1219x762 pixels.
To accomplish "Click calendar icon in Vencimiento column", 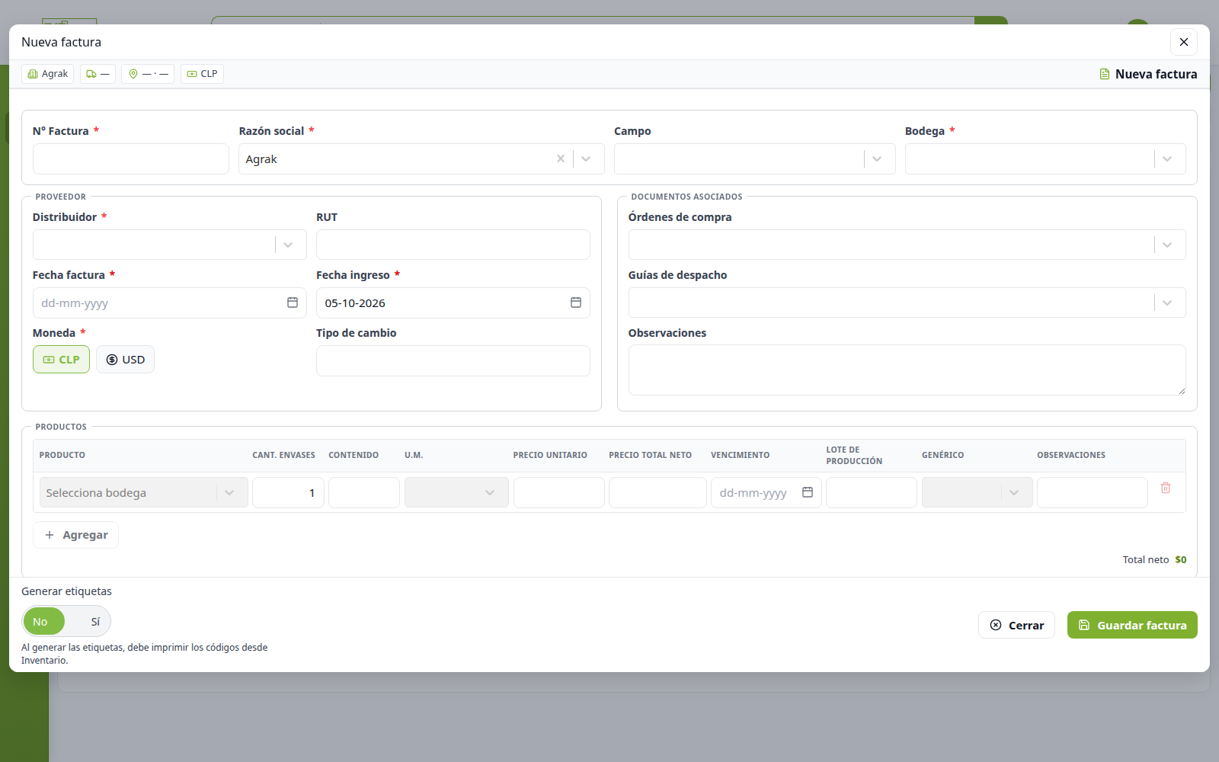I will tap(808, 492).
